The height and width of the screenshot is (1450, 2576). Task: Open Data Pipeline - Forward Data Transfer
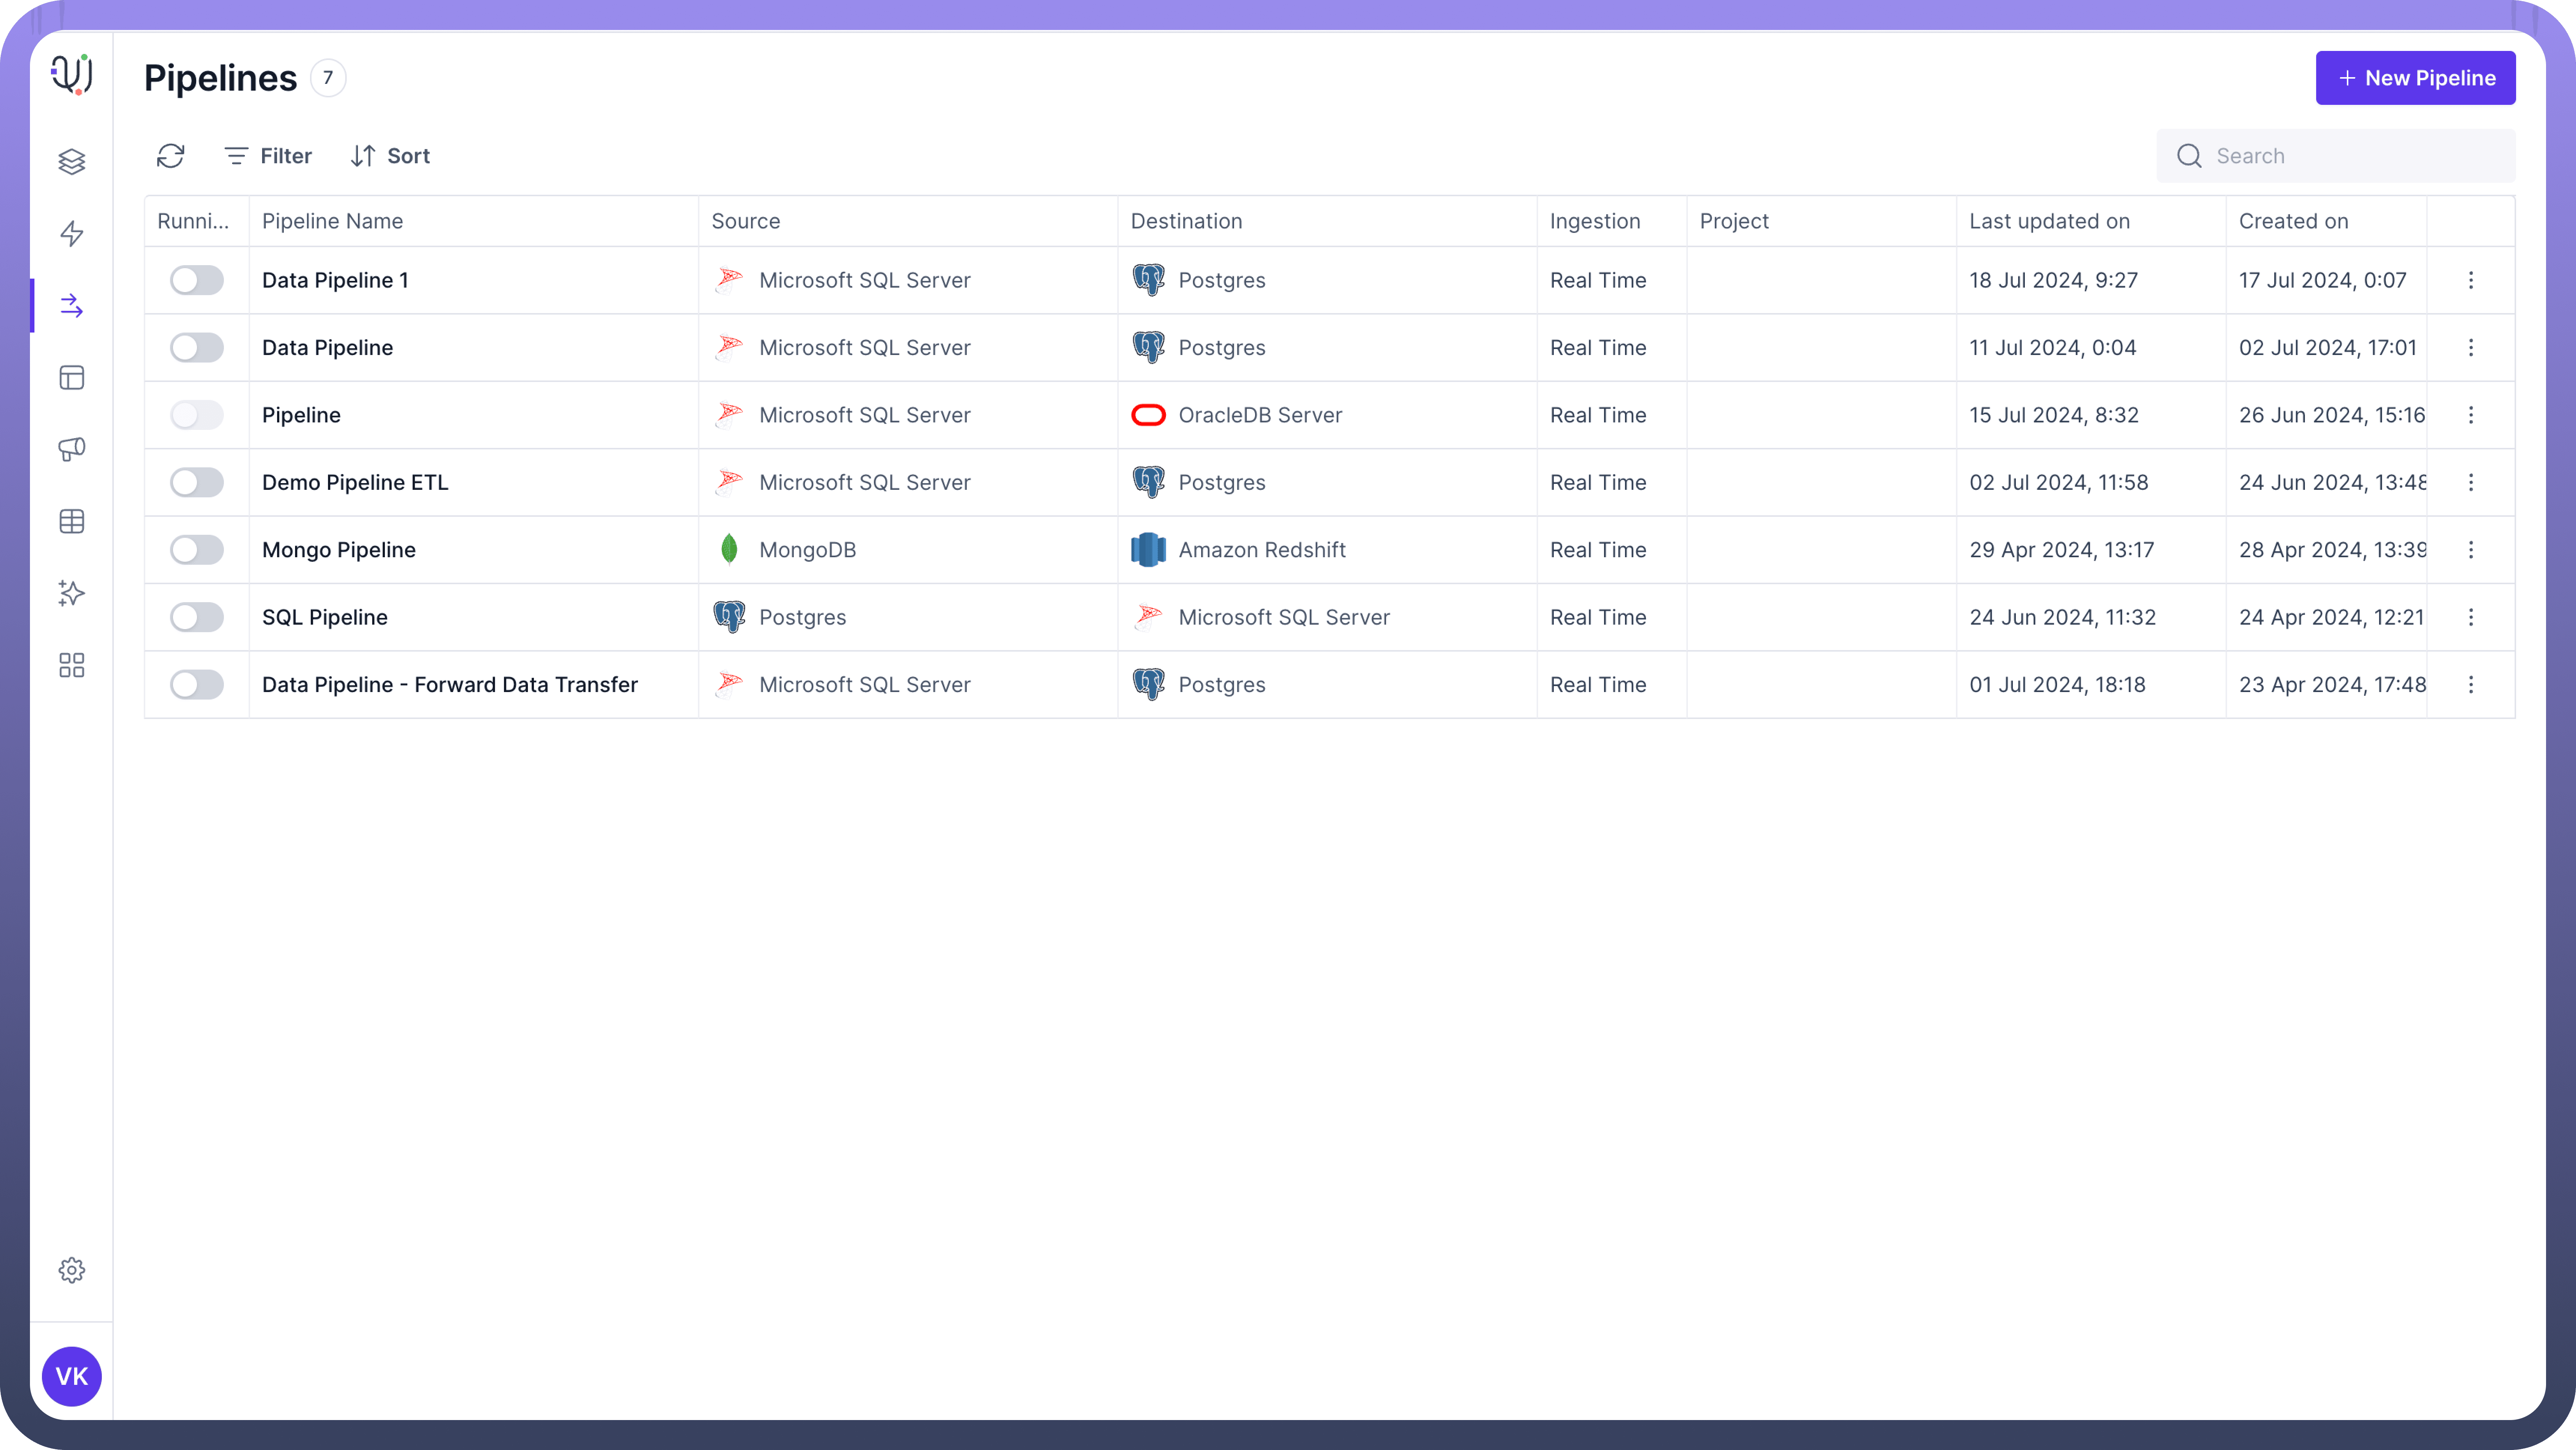click(449, 685)
